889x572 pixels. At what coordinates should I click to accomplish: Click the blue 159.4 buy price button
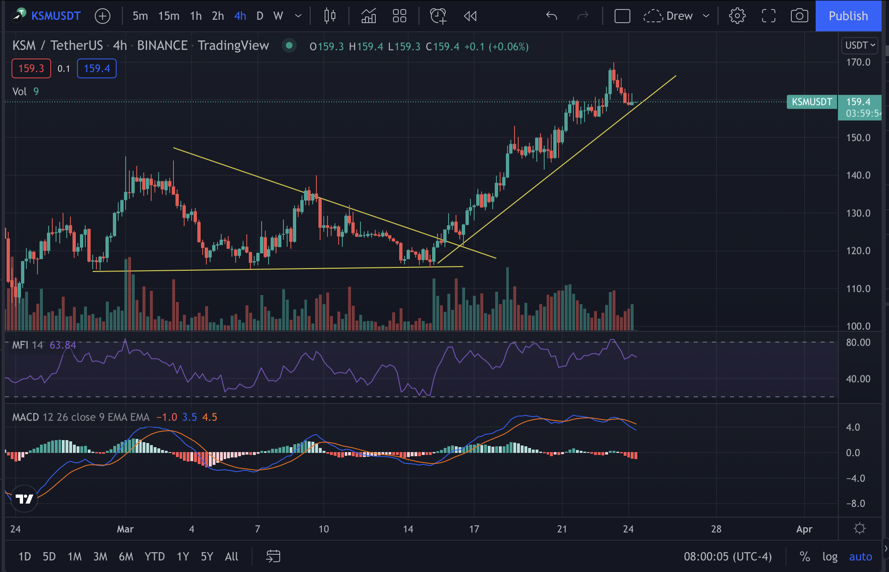(x=97, y=68)
